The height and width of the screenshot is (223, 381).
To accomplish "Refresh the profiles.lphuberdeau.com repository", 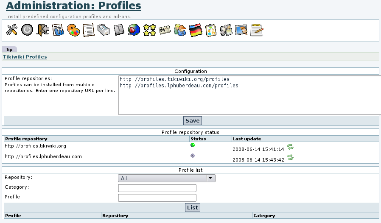I will pyautogui.click(x=290, y=157).
